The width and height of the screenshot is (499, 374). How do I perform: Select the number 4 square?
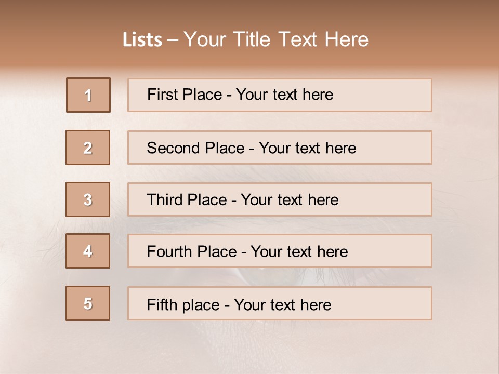(x=88, y=251)
